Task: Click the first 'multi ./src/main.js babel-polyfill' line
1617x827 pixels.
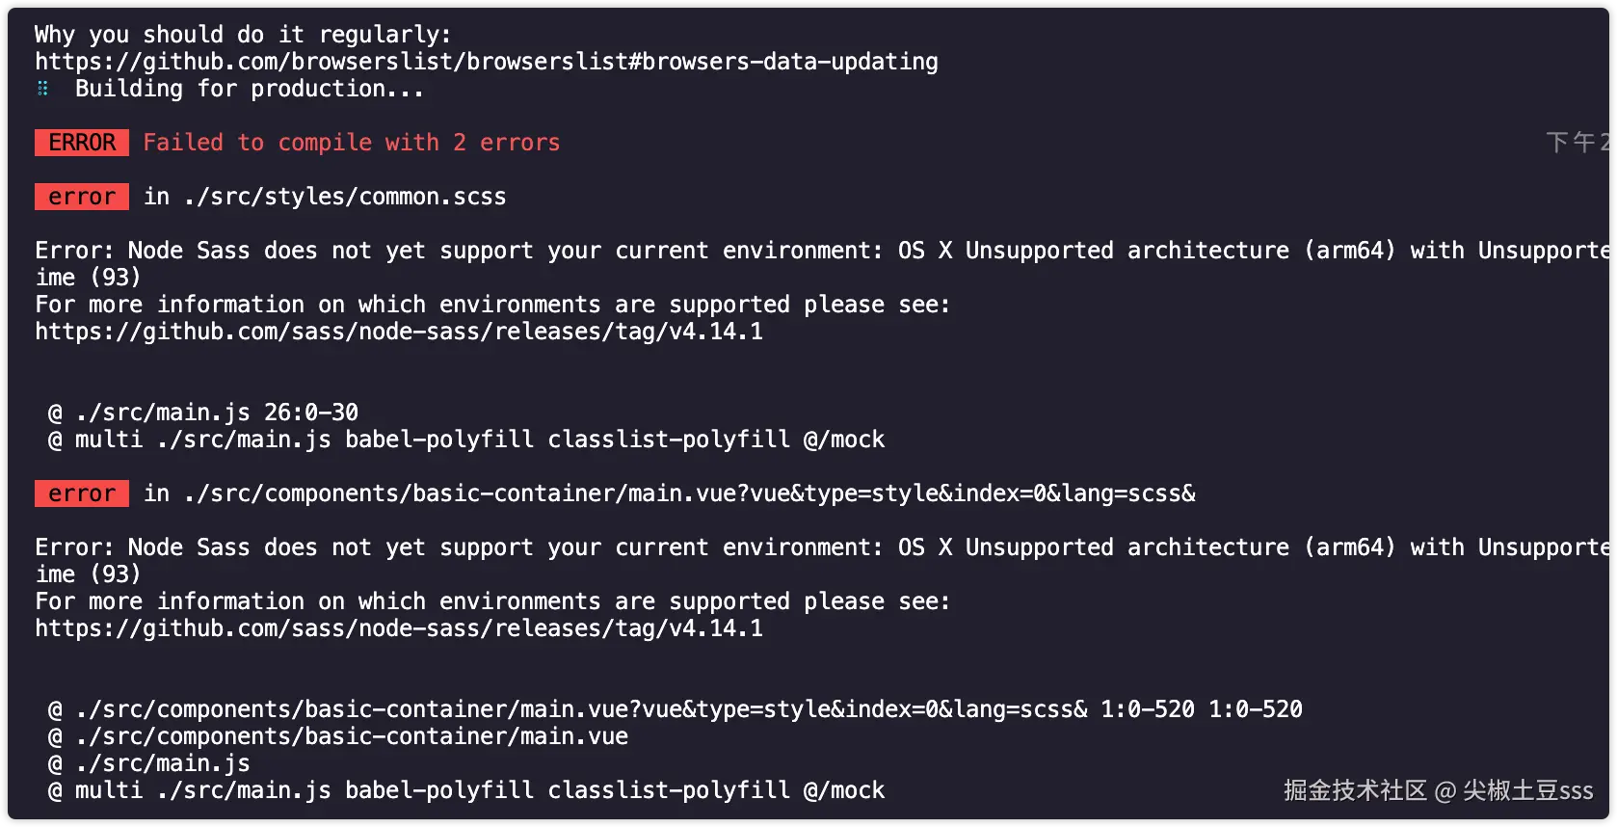Action: [465, 440]
